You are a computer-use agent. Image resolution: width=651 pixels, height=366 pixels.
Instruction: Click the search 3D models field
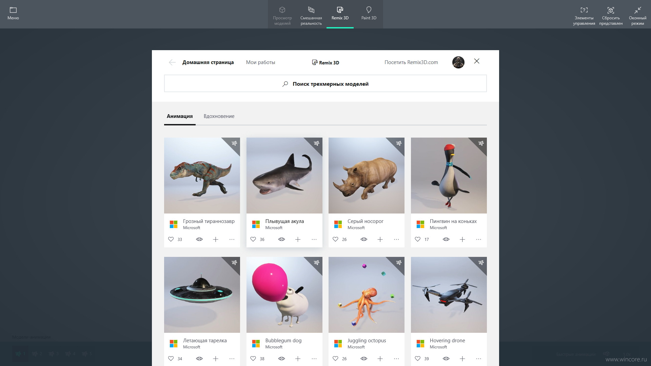(x=325, y=83)
